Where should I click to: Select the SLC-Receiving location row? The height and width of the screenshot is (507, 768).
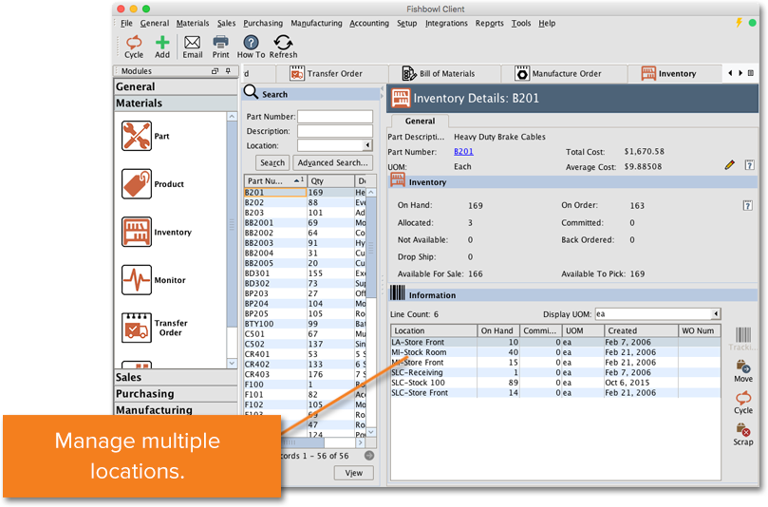[x=555, y=372]
